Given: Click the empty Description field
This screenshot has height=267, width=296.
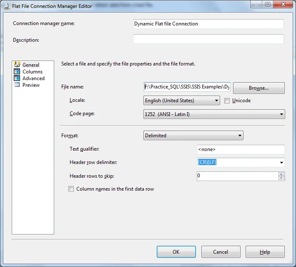Looking at the screenshot, I should tap(208, 39).
